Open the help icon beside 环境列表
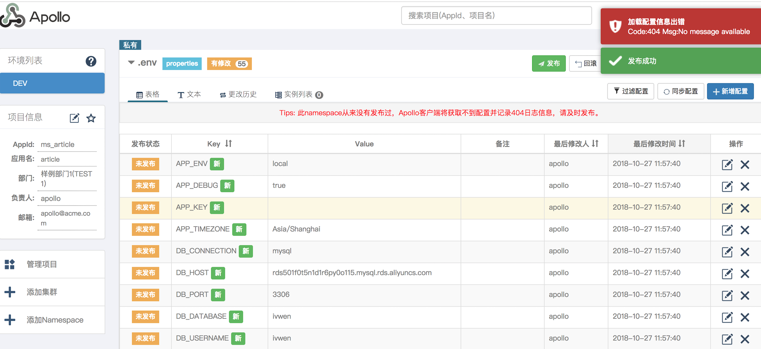Image resolution: width=761 pixels, height=349 pixels. point(91,61)
